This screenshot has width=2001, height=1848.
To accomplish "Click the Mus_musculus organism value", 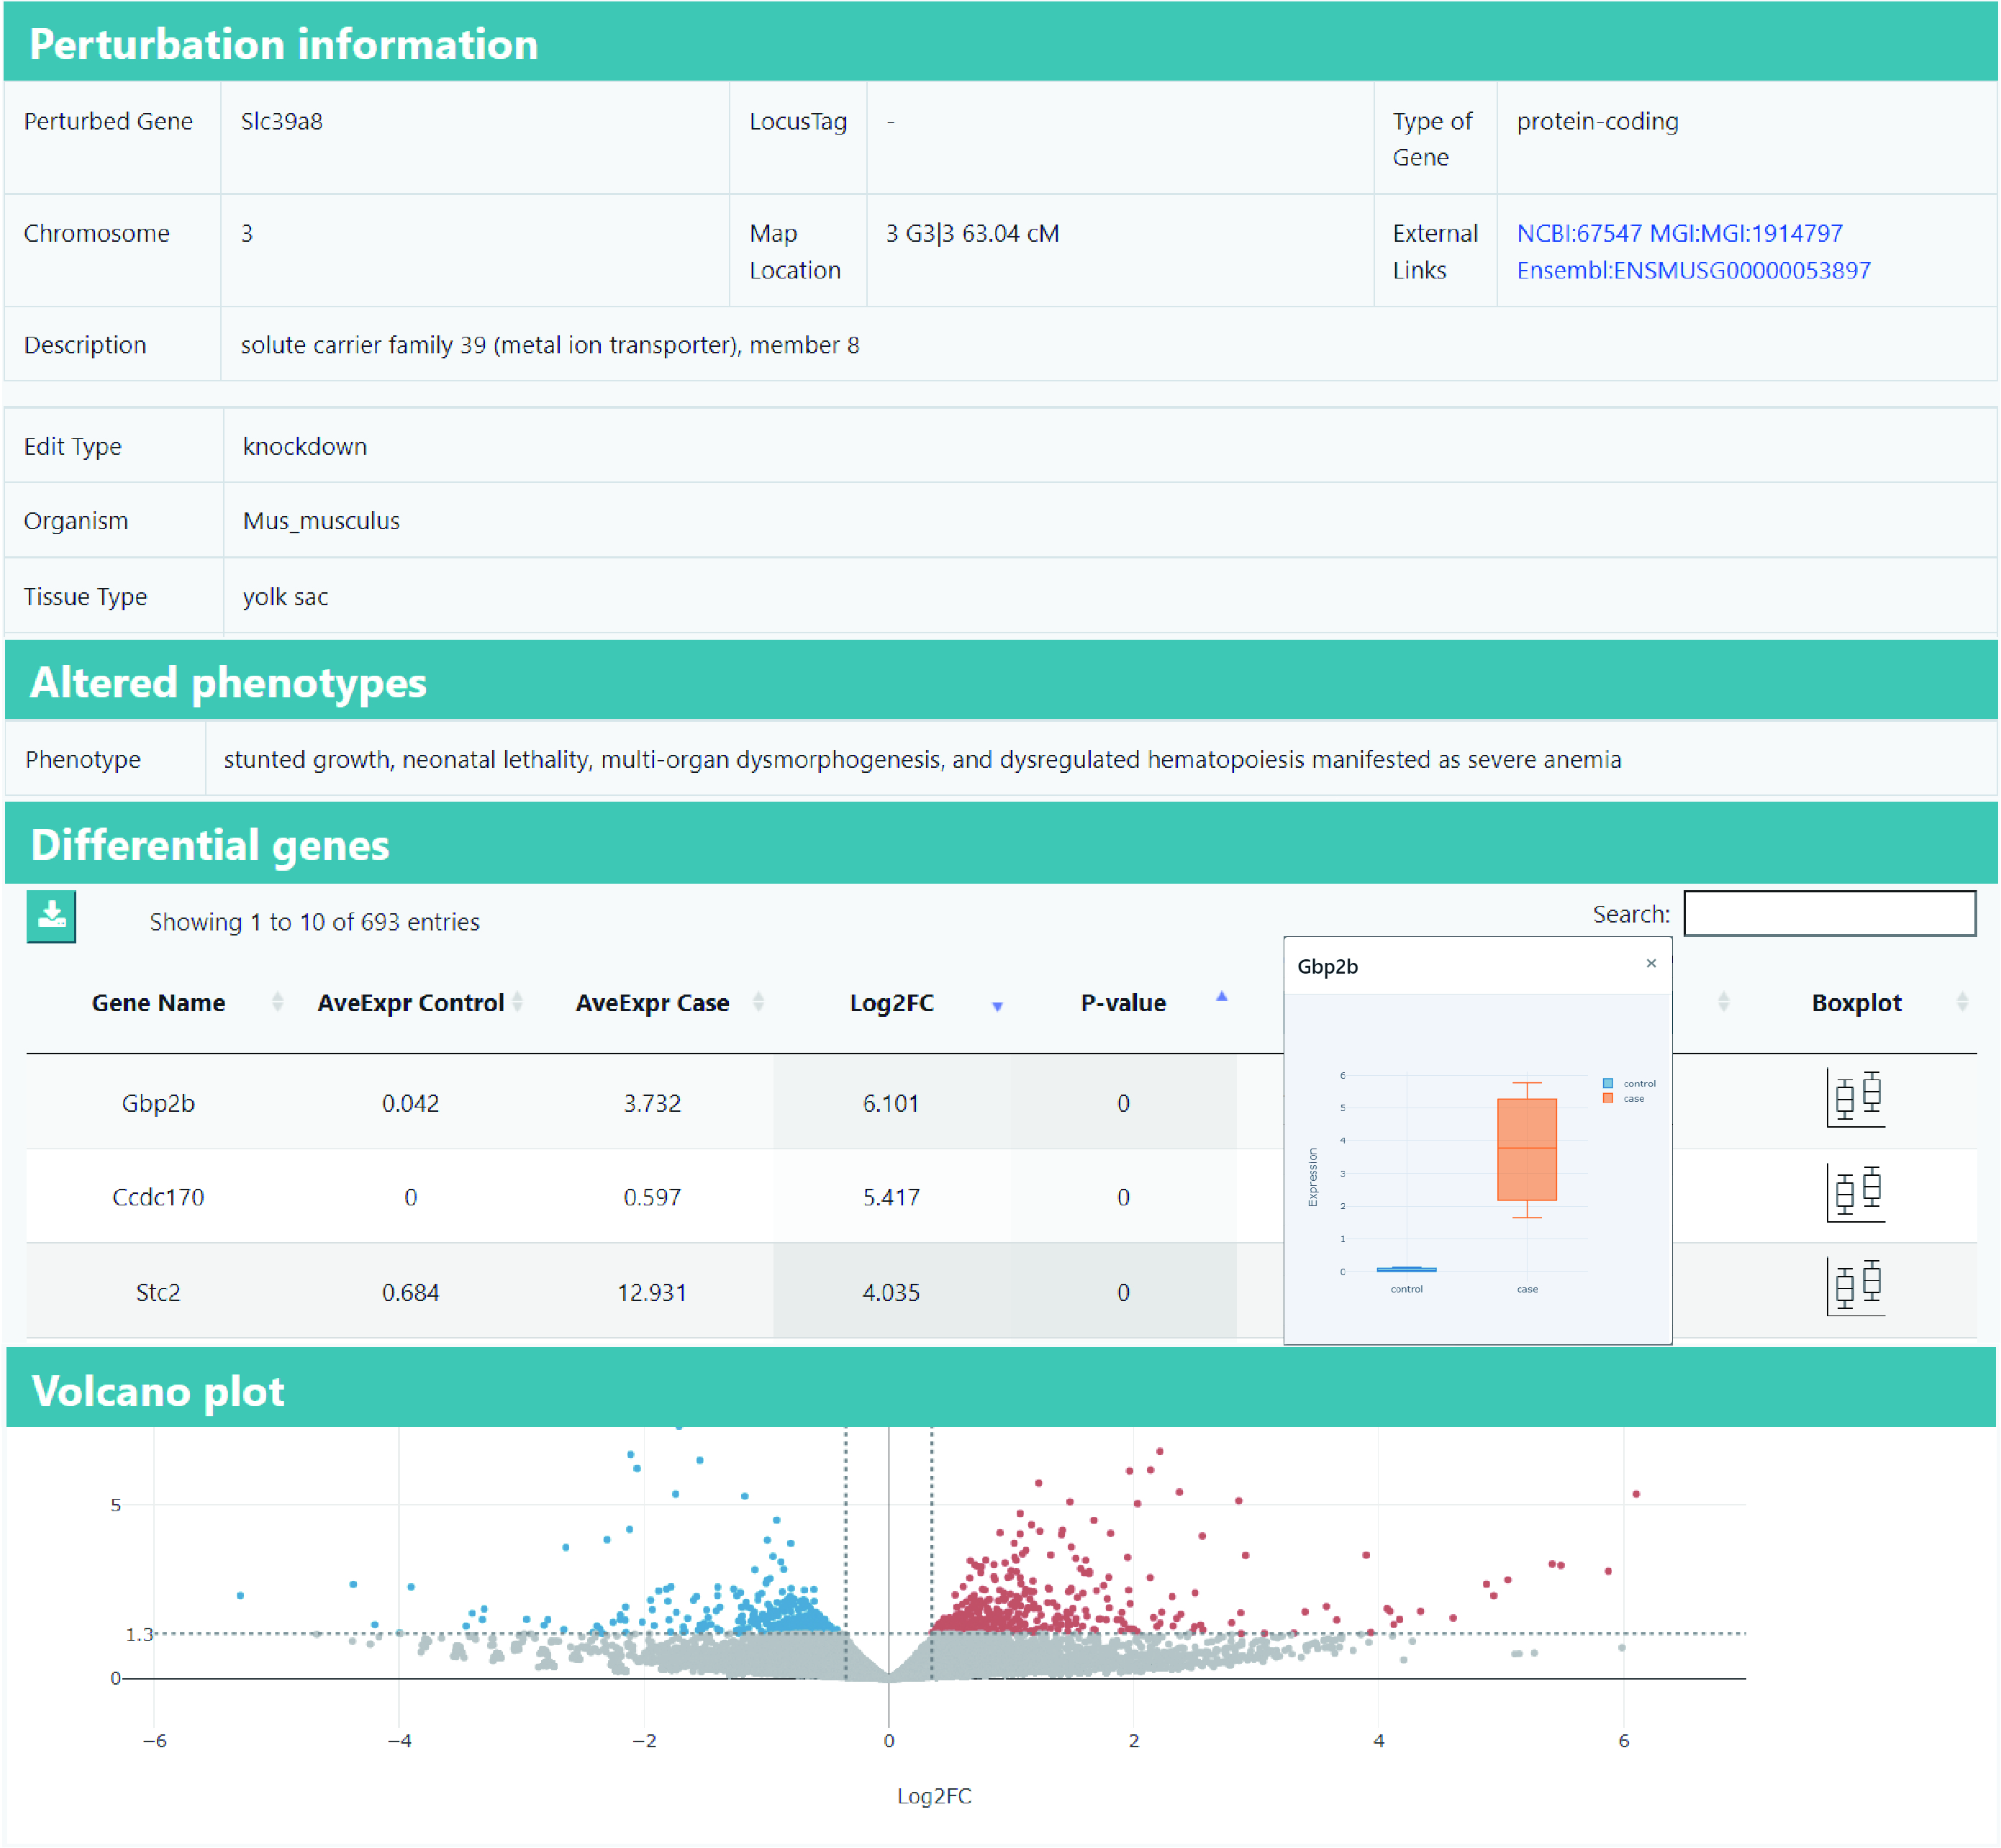I will tap(321, 520).
